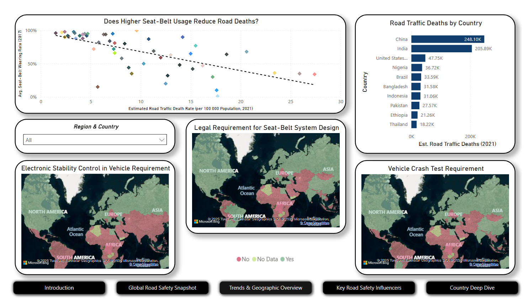Open the Region & Country dropdown
Viewport: 530px width, 306px height.
pyautogui.click(x=95, y=140)
